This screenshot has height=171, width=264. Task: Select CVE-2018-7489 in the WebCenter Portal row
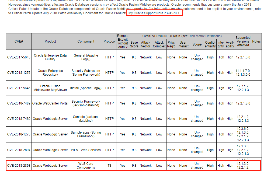point(19,103)
